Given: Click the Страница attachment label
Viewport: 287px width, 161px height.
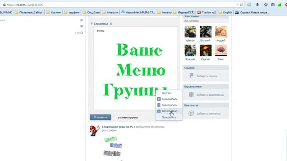Looking at the screenshot, I should [x=100, y=24].
